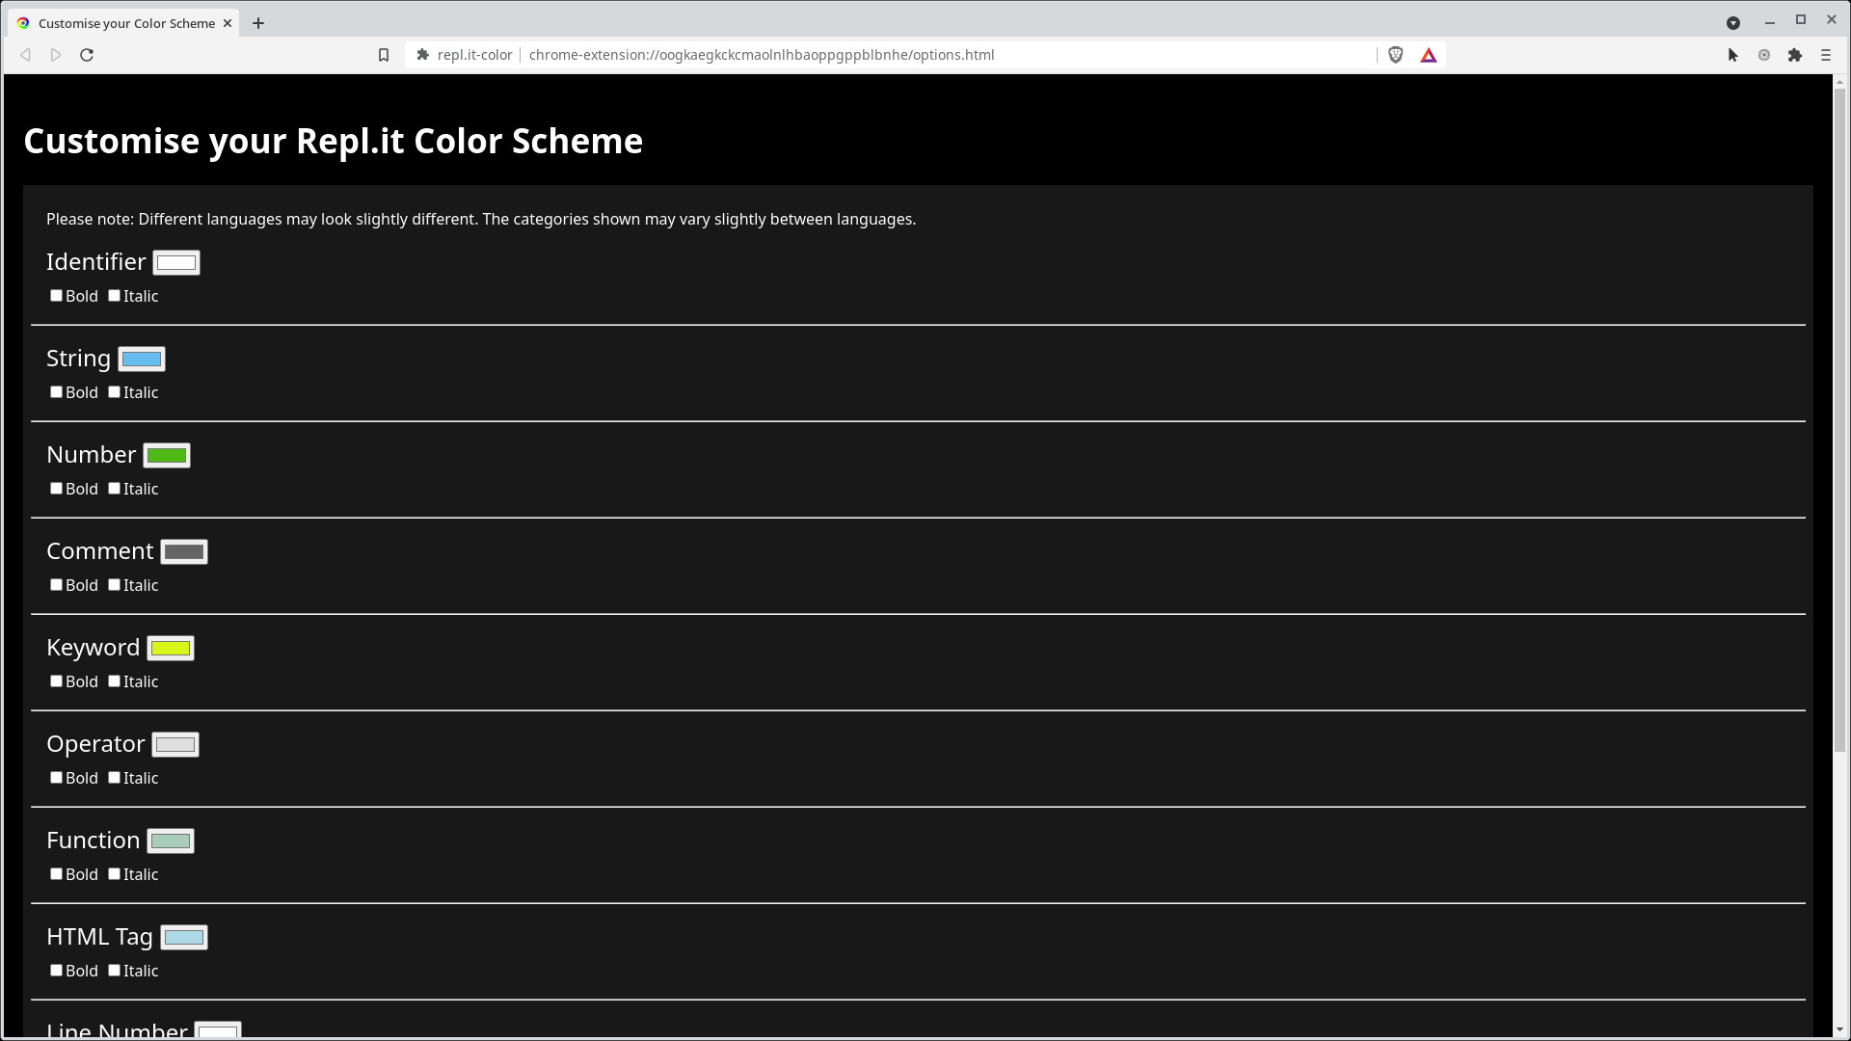
Task: Enable Bold for Identifier
Action: pos(56,296)
